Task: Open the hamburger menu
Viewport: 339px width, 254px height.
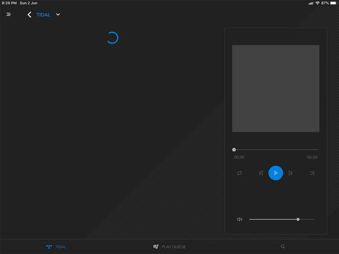Action: 9,14
